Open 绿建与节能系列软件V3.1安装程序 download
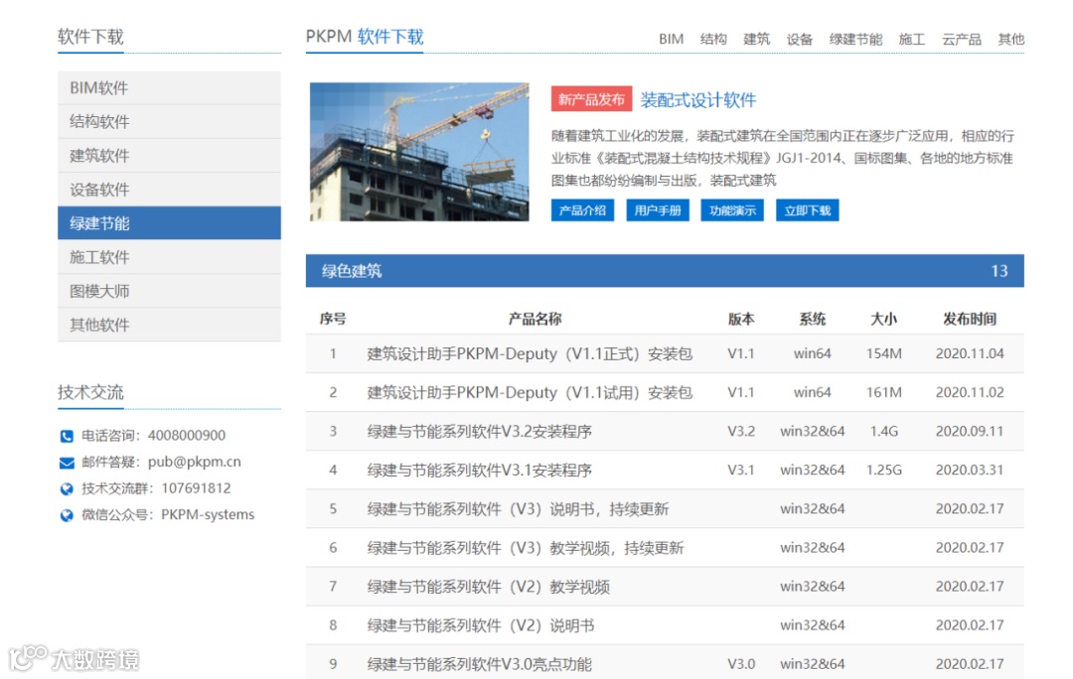This screenshot has width=1073, height=679. pyautogui.click(x=479, y=471)
